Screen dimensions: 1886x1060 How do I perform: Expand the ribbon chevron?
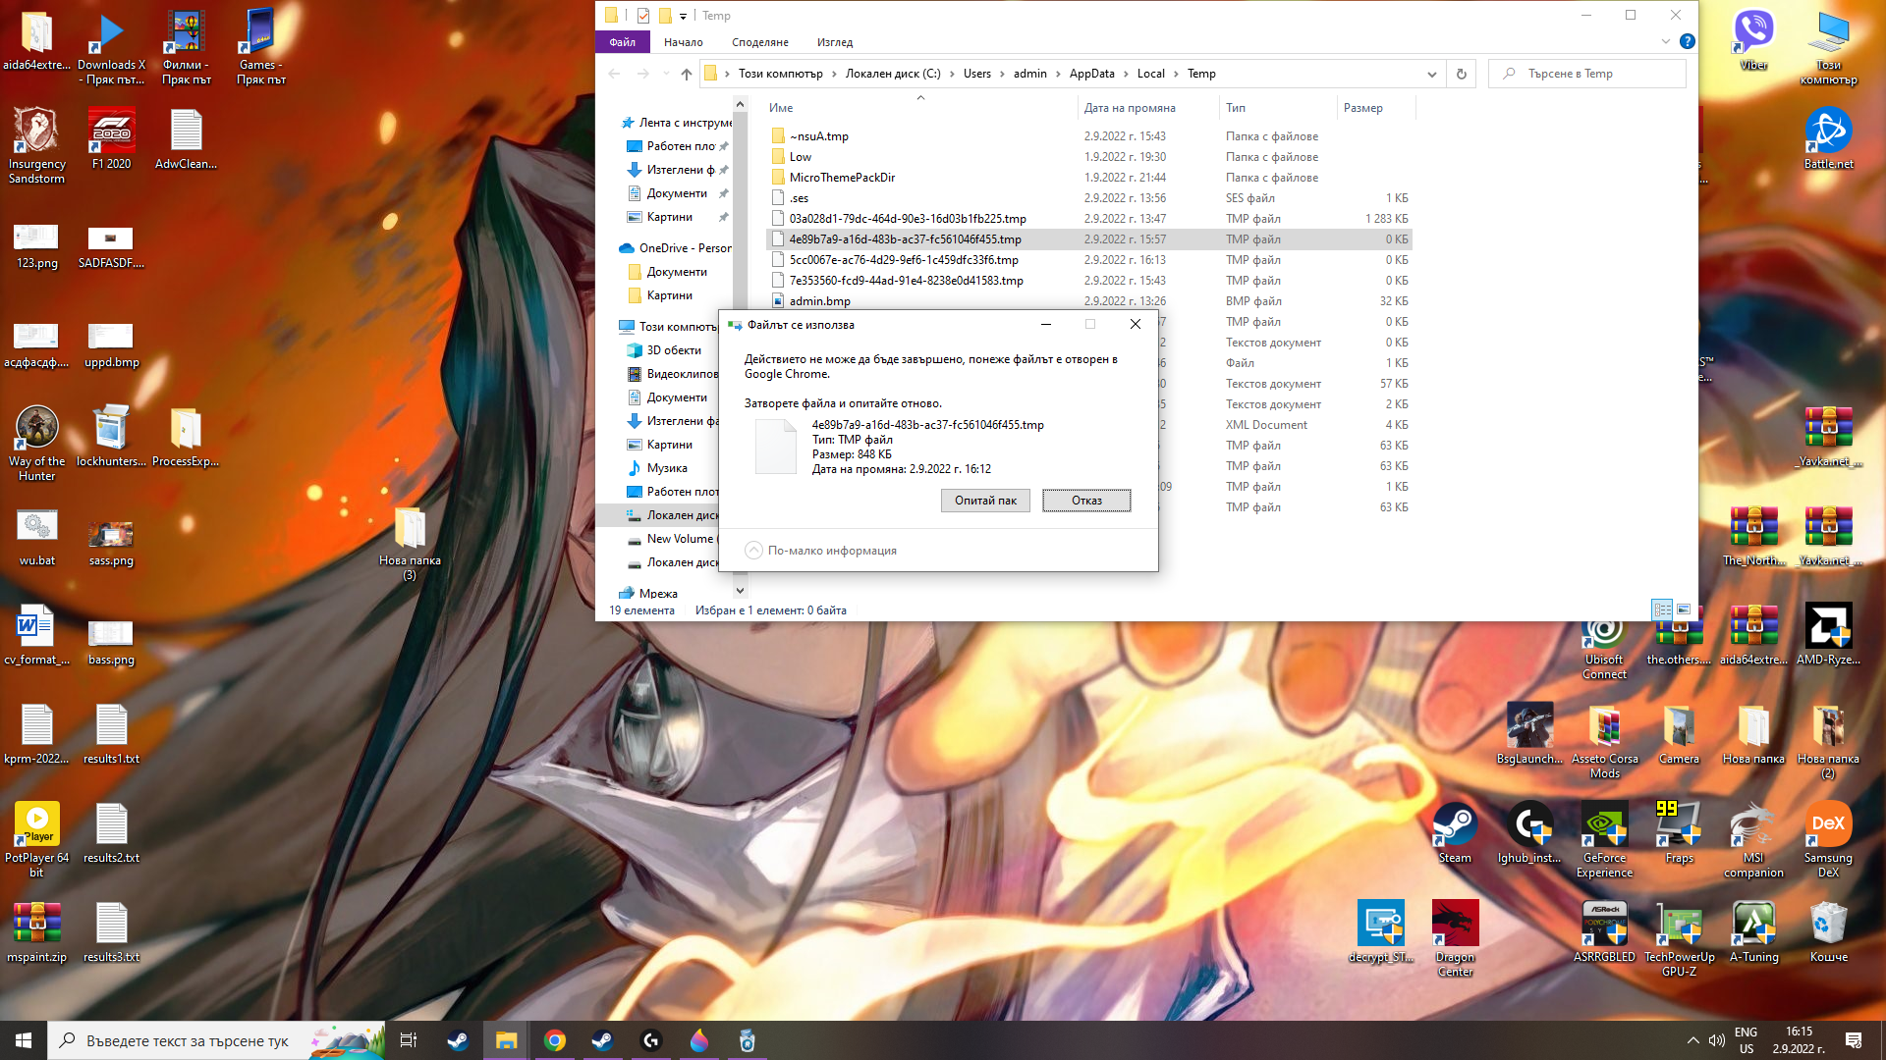coord(1665,41)
